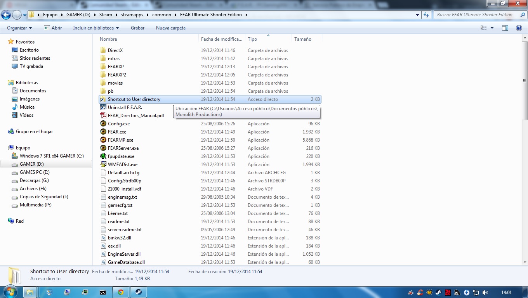528x298 pixels.
Task: Select the FEARMP.exe application icon
Action: [x=103, y=140]
